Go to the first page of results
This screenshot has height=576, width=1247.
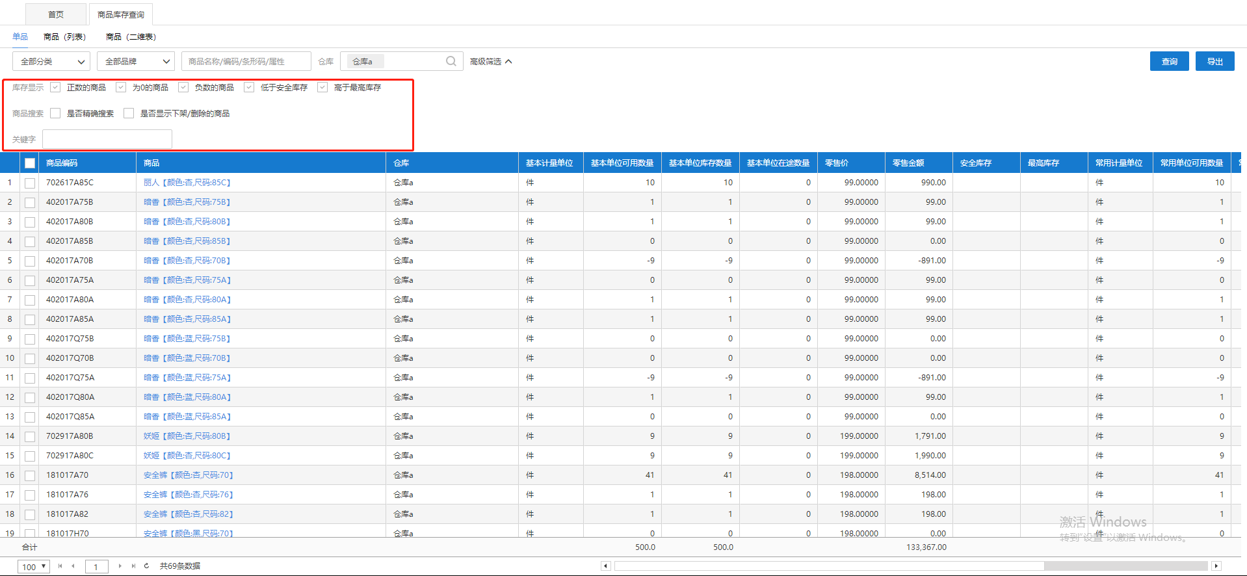(x=60, y=566)
